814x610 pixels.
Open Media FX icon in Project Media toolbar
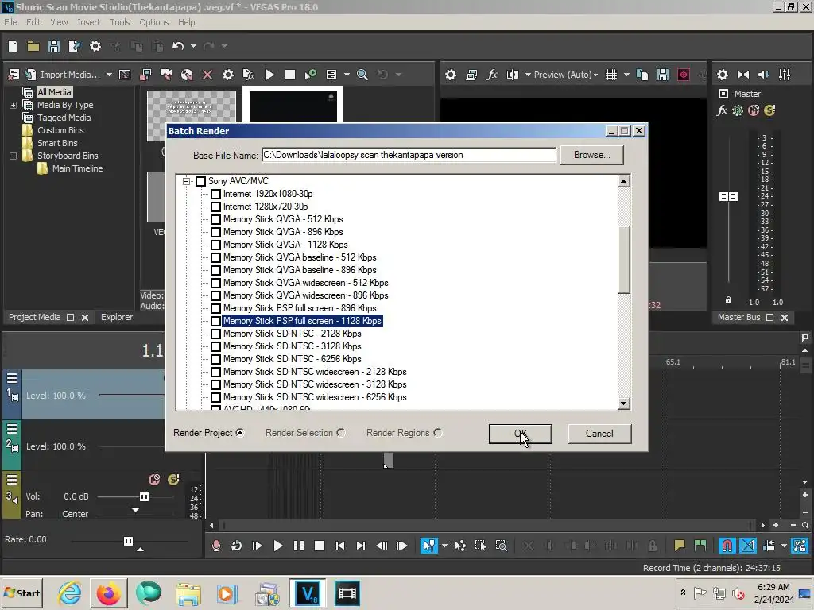point(249,75)
